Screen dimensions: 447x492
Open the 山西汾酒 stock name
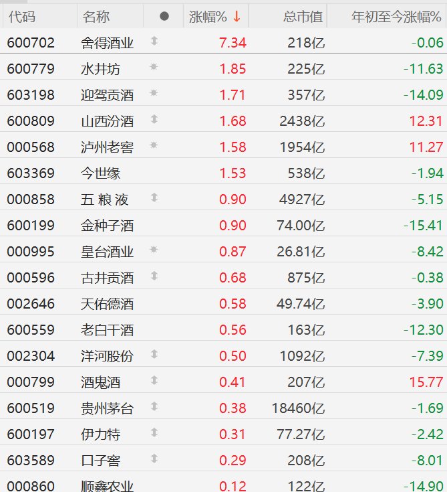(107, 120)
